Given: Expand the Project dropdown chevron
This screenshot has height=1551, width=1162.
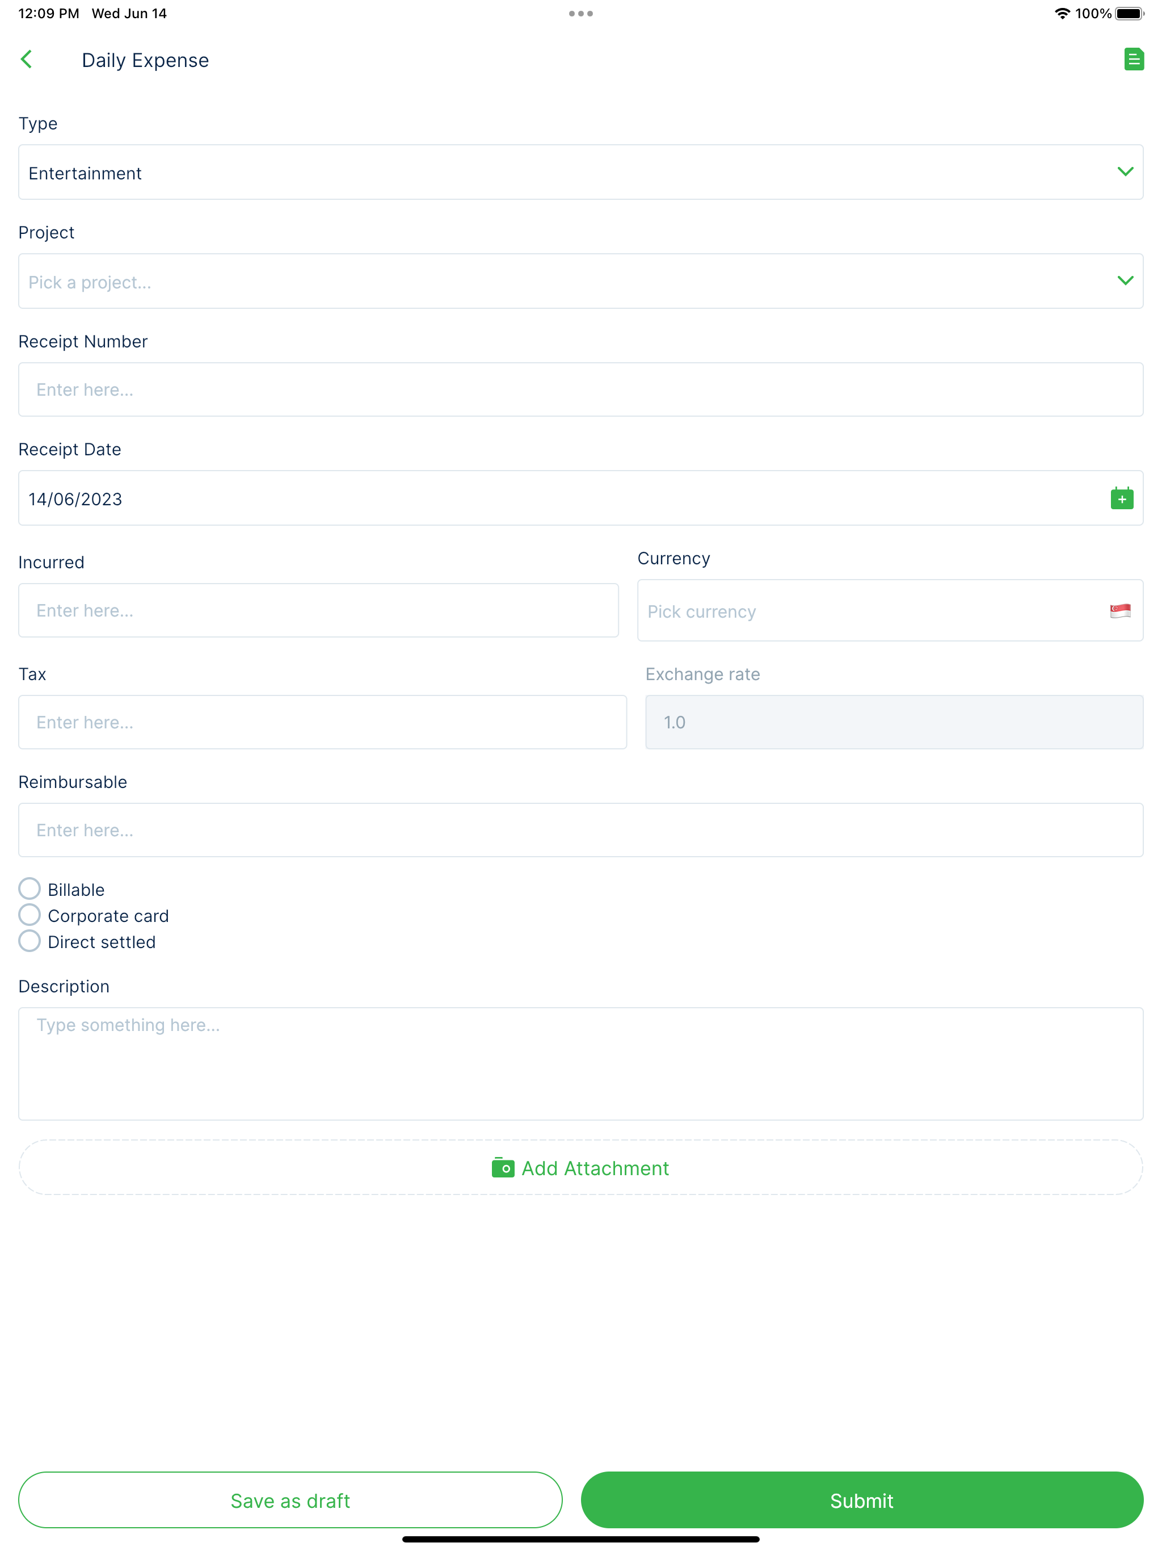Looking at the screenshot, I should (x=1125, y=280).
